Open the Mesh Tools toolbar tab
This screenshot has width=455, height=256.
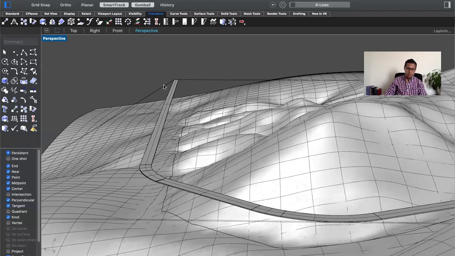click(252, 14)
